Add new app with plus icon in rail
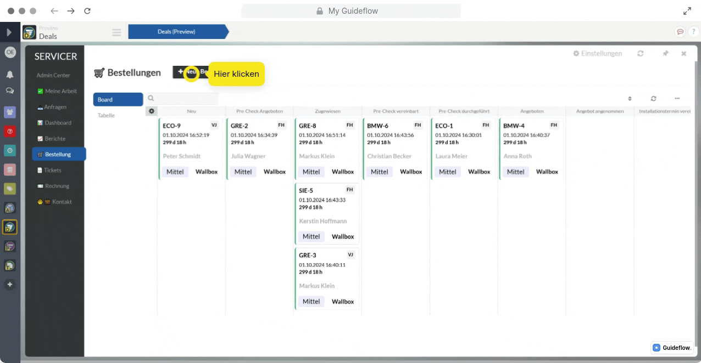Viewport: 701px width, 363px height. tap(10, 285)
